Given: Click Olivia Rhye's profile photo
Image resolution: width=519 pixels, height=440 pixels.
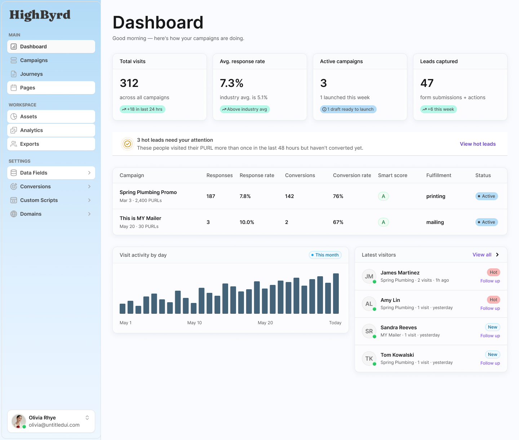Looking at the screenshot, I should pyautogui.click(x=19, y=421).
